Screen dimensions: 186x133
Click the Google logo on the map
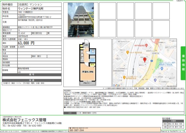[x=117, y=85]
